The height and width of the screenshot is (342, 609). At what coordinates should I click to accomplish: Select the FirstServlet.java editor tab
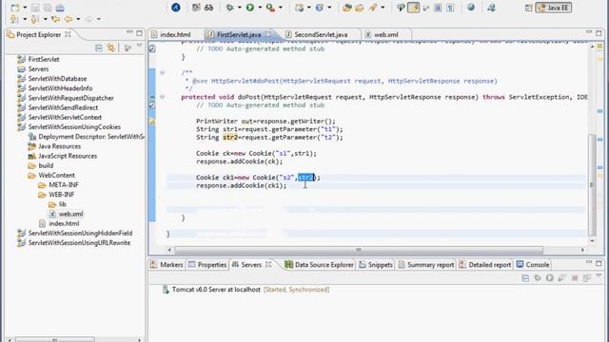click(x=239, y=34)
